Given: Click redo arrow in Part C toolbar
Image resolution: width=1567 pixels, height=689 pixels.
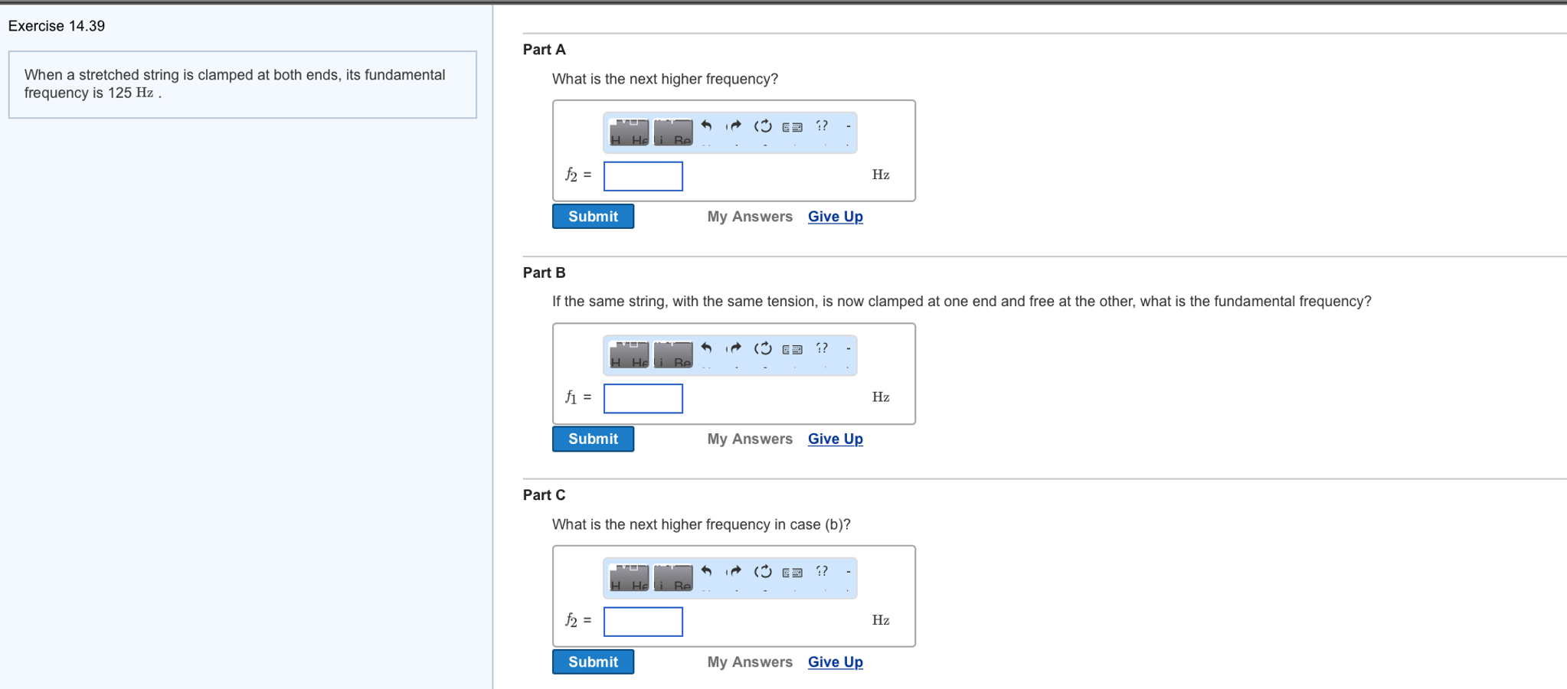Looking at the screenshot, I should click(x=734, y=572).
